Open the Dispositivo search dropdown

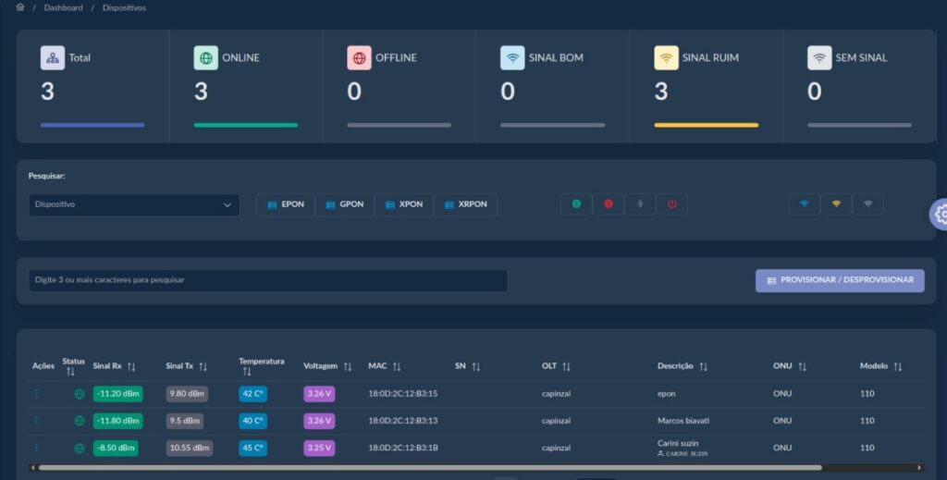pos(133,205)
